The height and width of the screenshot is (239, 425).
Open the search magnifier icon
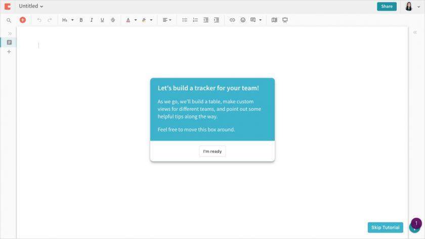point(9,20)
